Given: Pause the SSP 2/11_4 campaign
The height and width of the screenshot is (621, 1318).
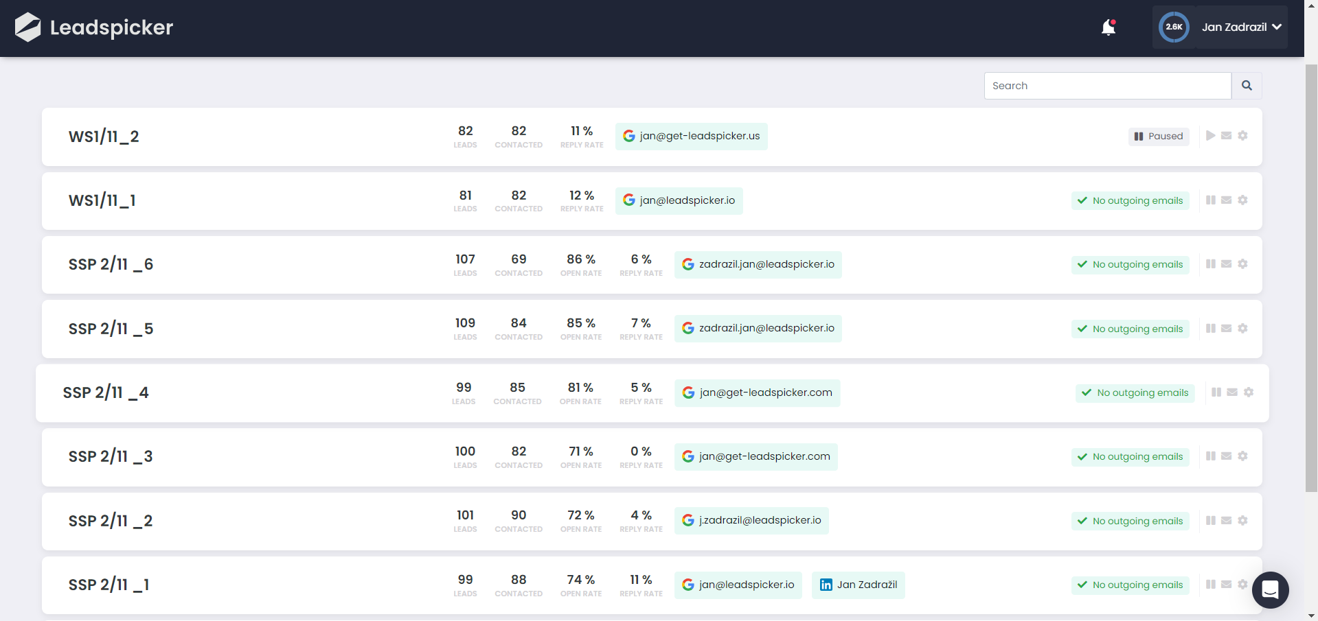Looking at the screenshot, I should tap(1216, 392).
